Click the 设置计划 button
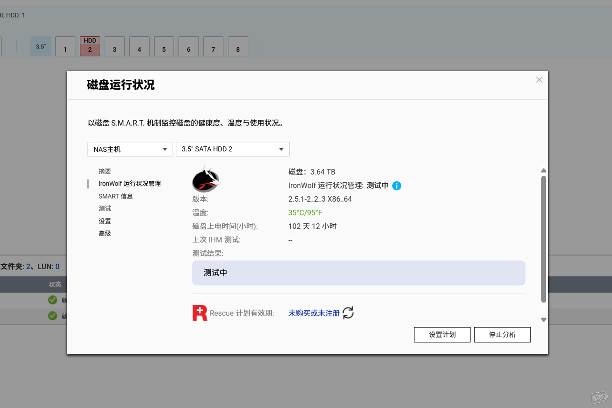 click(x=442, y=335)
